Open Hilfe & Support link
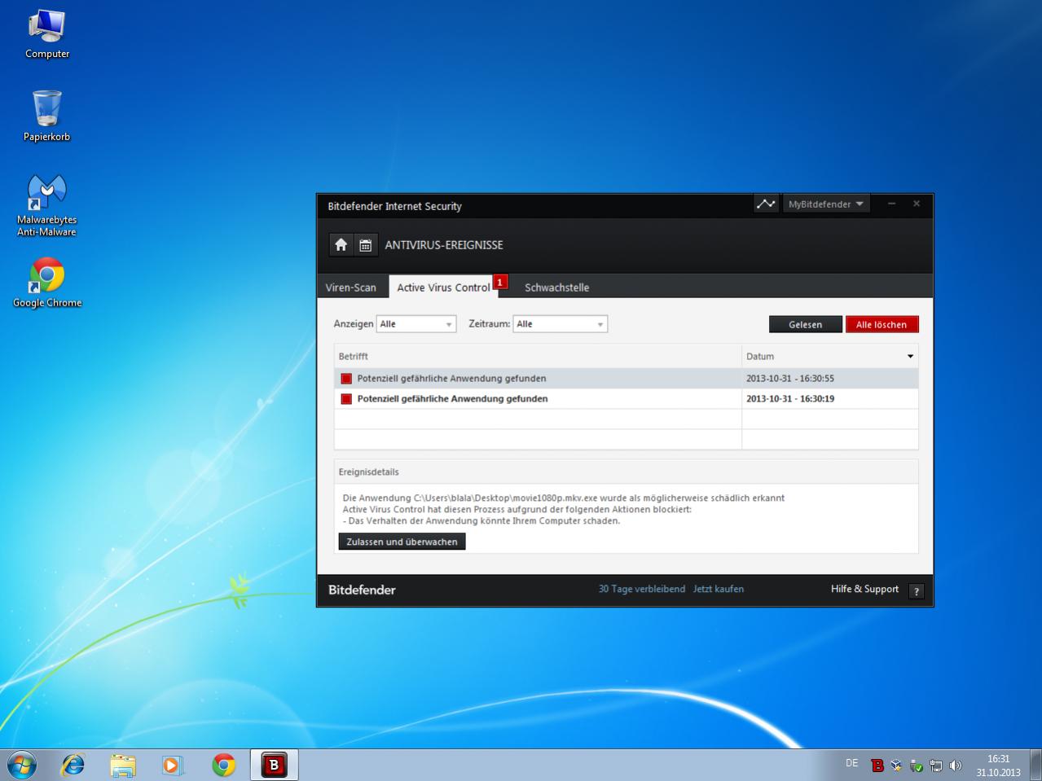Screen dimensions: 1042x781 [x=864, y=589]
